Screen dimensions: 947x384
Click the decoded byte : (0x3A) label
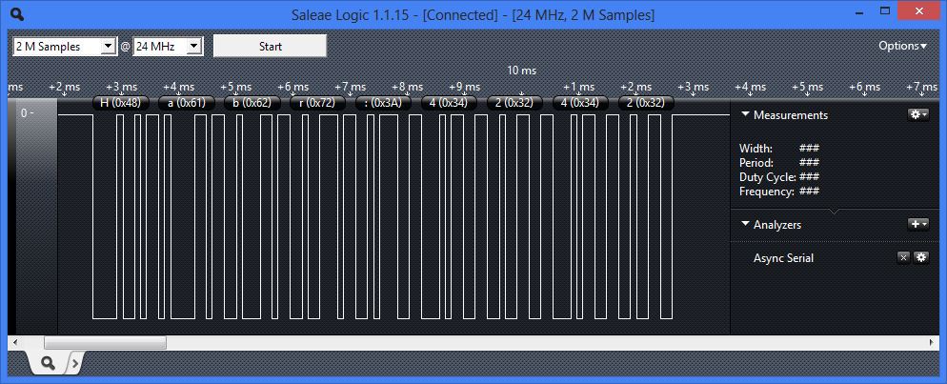[x=384, y=103]
